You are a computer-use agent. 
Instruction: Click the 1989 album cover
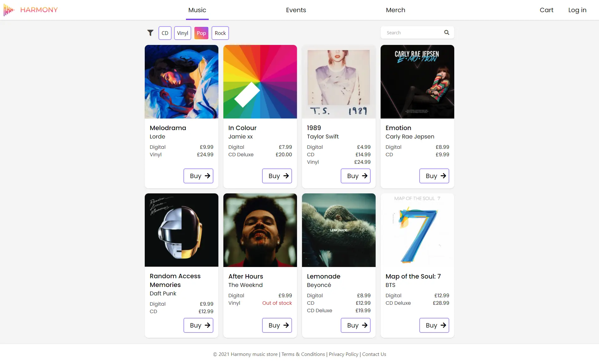339,82
